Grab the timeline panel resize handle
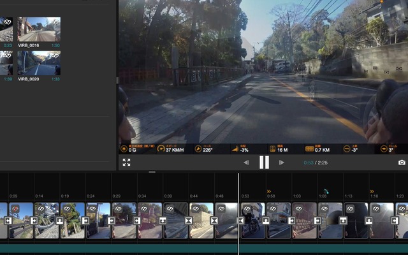This screenshot has width=408, height=255. tap(152, 171)
